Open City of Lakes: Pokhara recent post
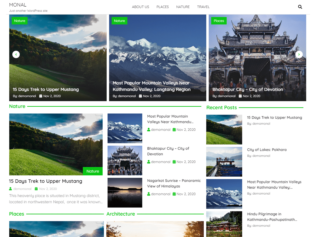 tap(267, 150)
